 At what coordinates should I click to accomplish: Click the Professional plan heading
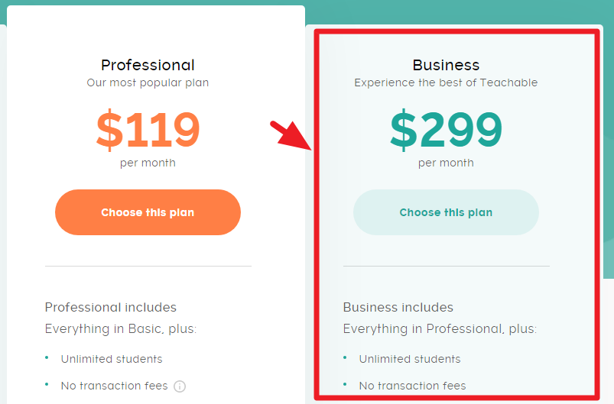148,65
